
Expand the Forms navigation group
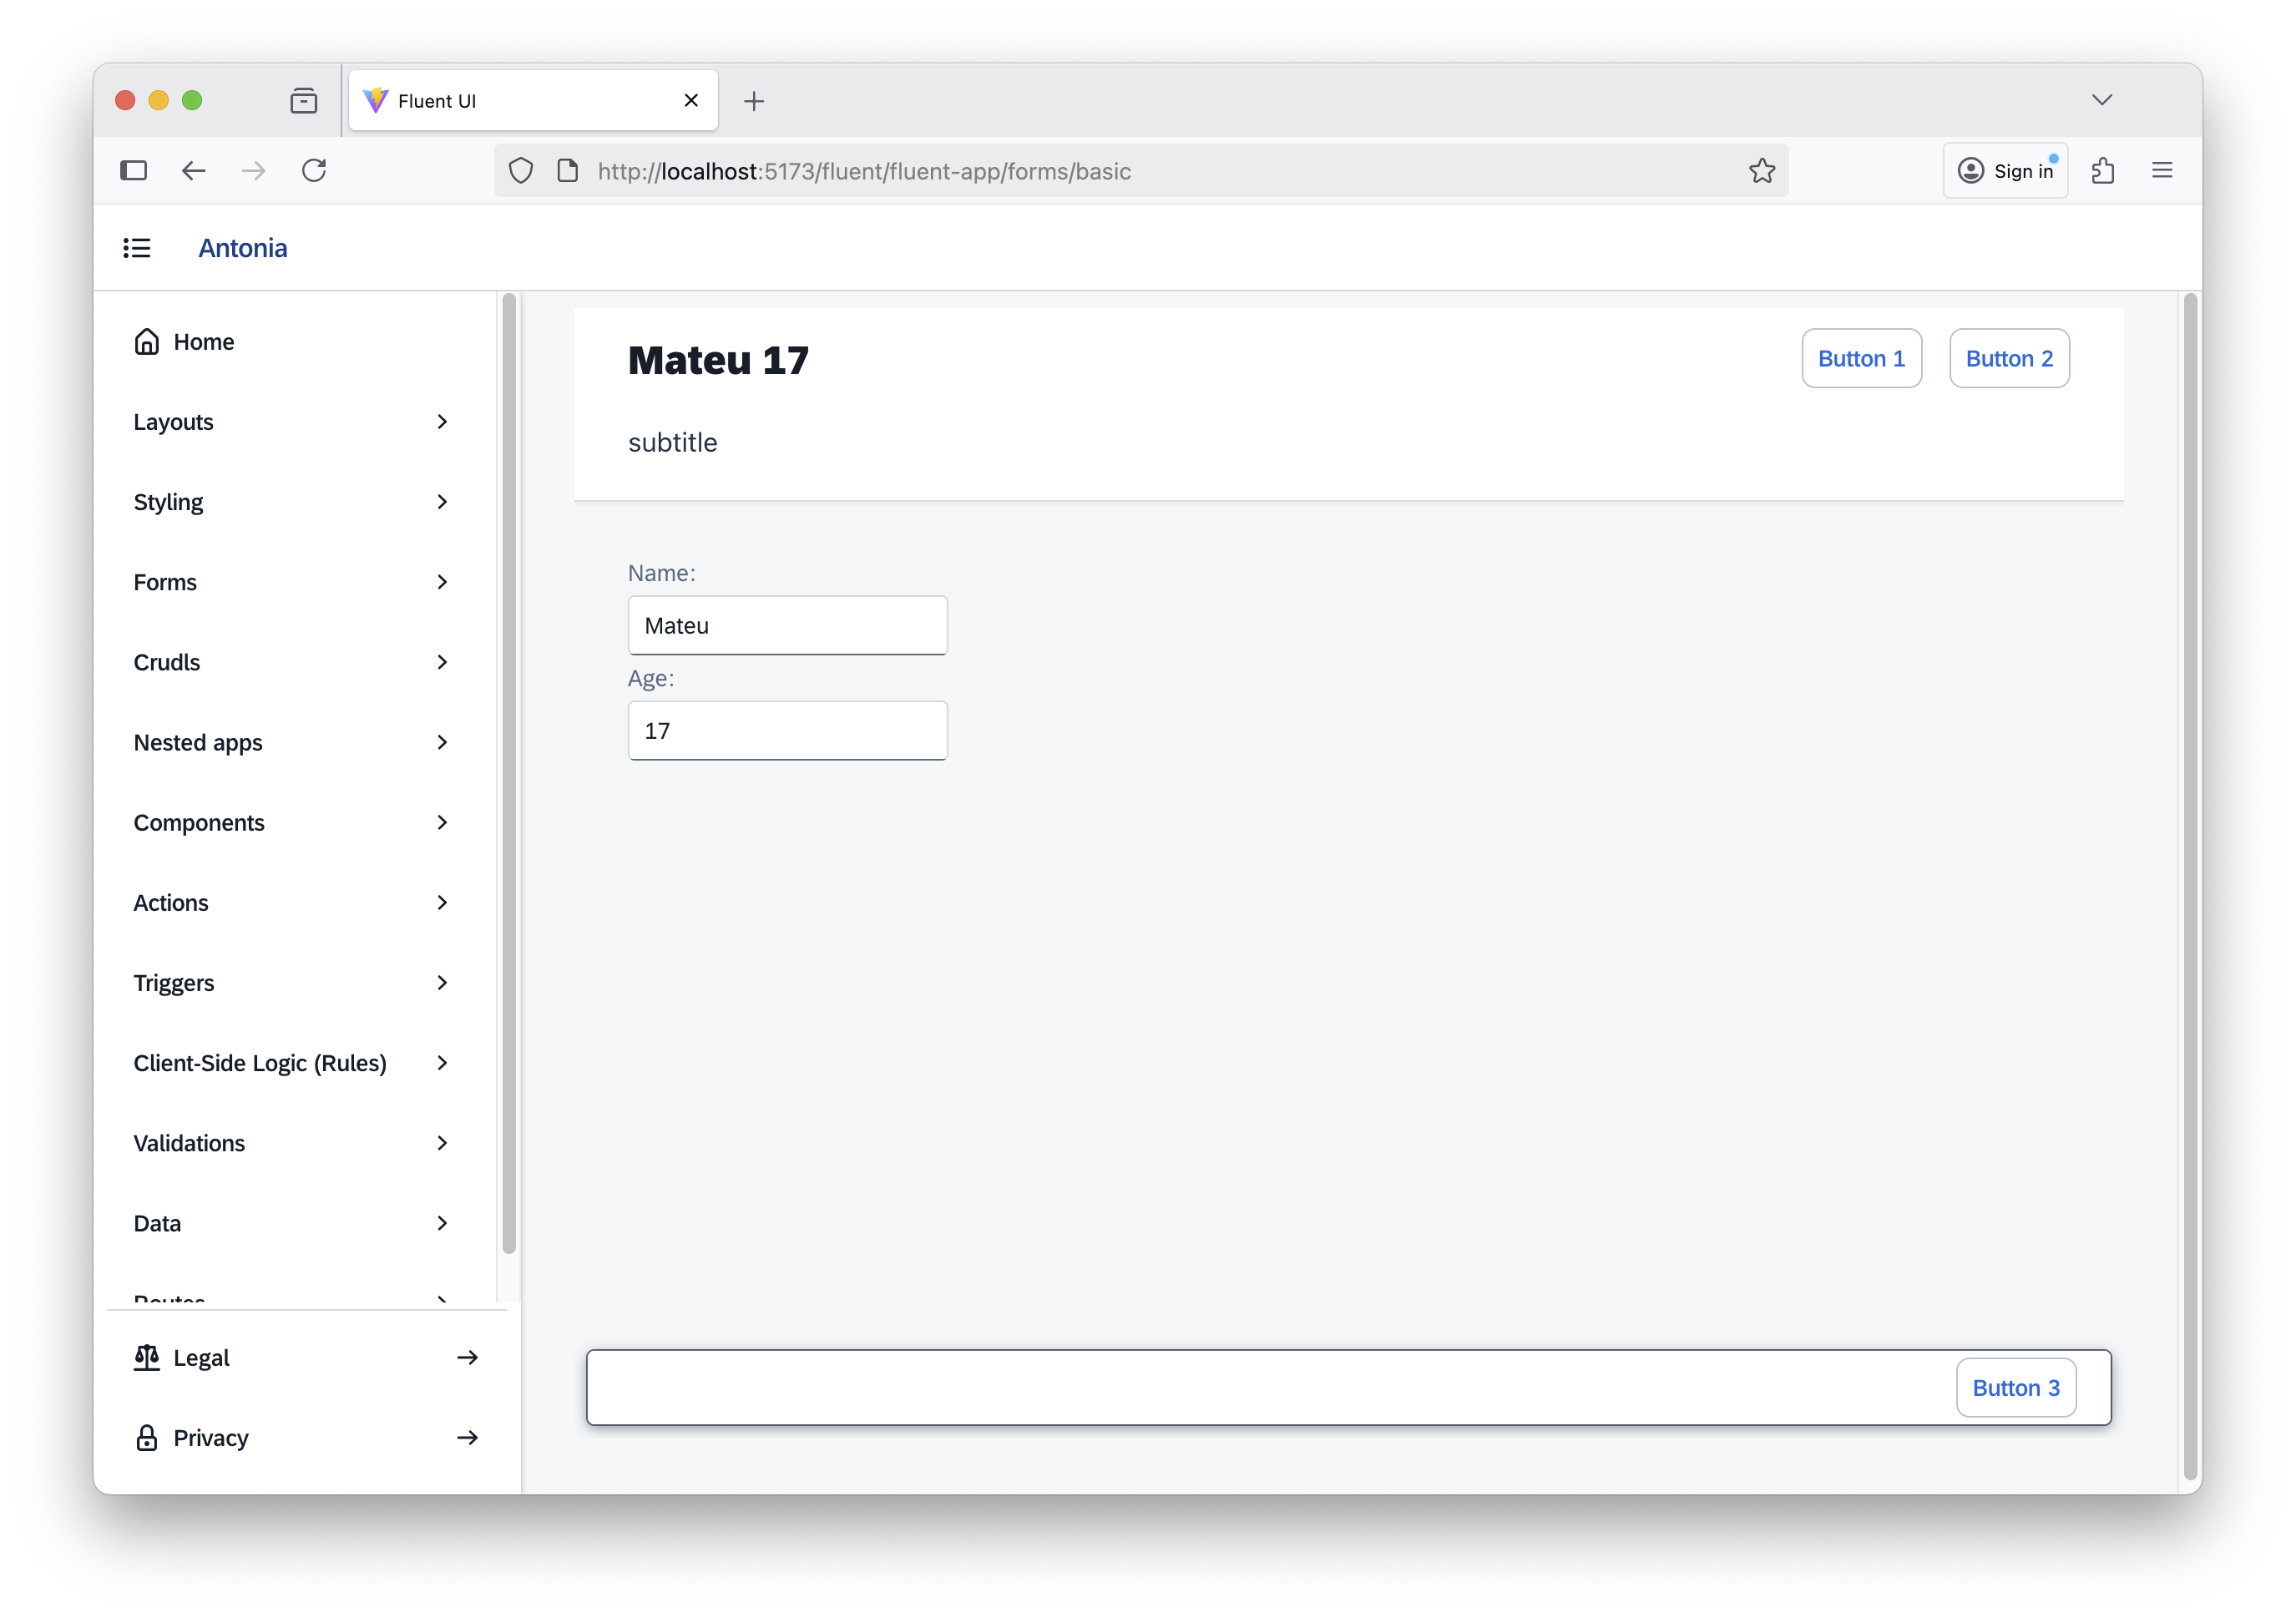coord(290,582)
